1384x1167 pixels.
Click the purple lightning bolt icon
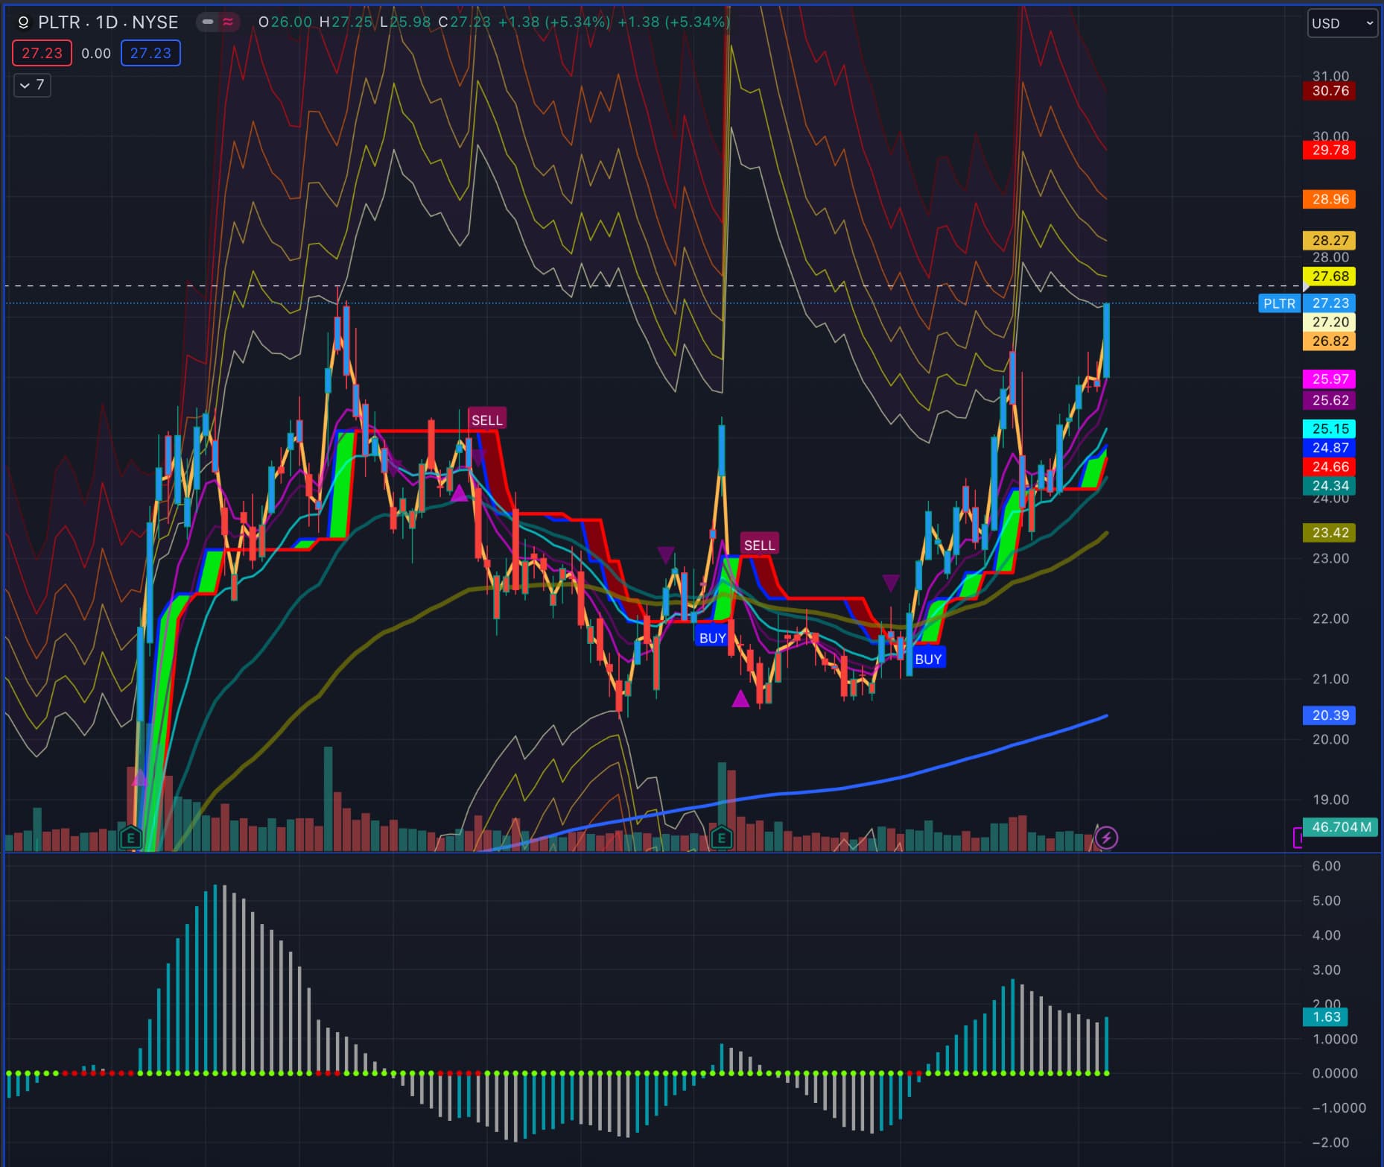pos(1107,838)
